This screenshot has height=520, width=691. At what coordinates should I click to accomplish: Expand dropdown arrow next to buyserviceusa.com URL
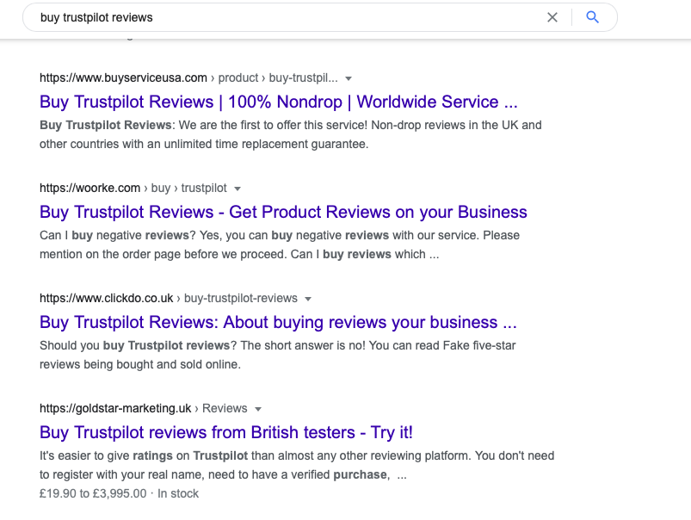pyautogui.click(x=349, y=78)
